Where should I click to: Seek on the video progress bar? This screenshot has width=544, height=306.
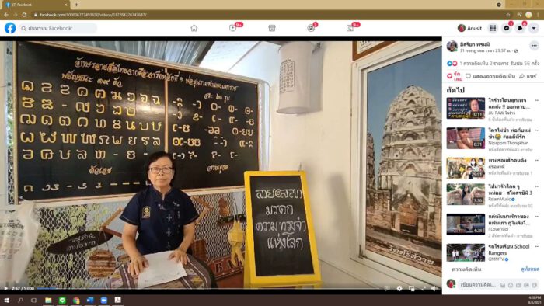(208, 288)
